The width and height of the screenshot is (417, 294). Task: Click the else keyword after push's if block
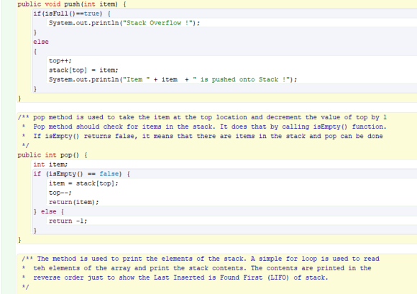coord(41,42)
